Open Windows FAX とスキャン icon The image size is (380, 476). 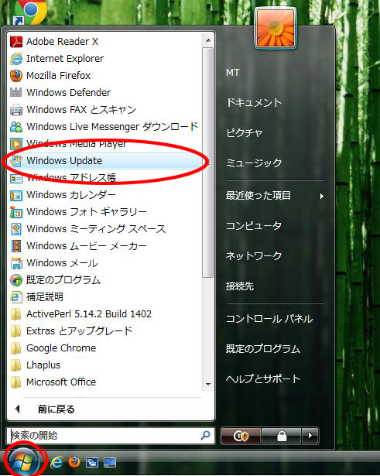pyautogui.click(x=16, y=110)
